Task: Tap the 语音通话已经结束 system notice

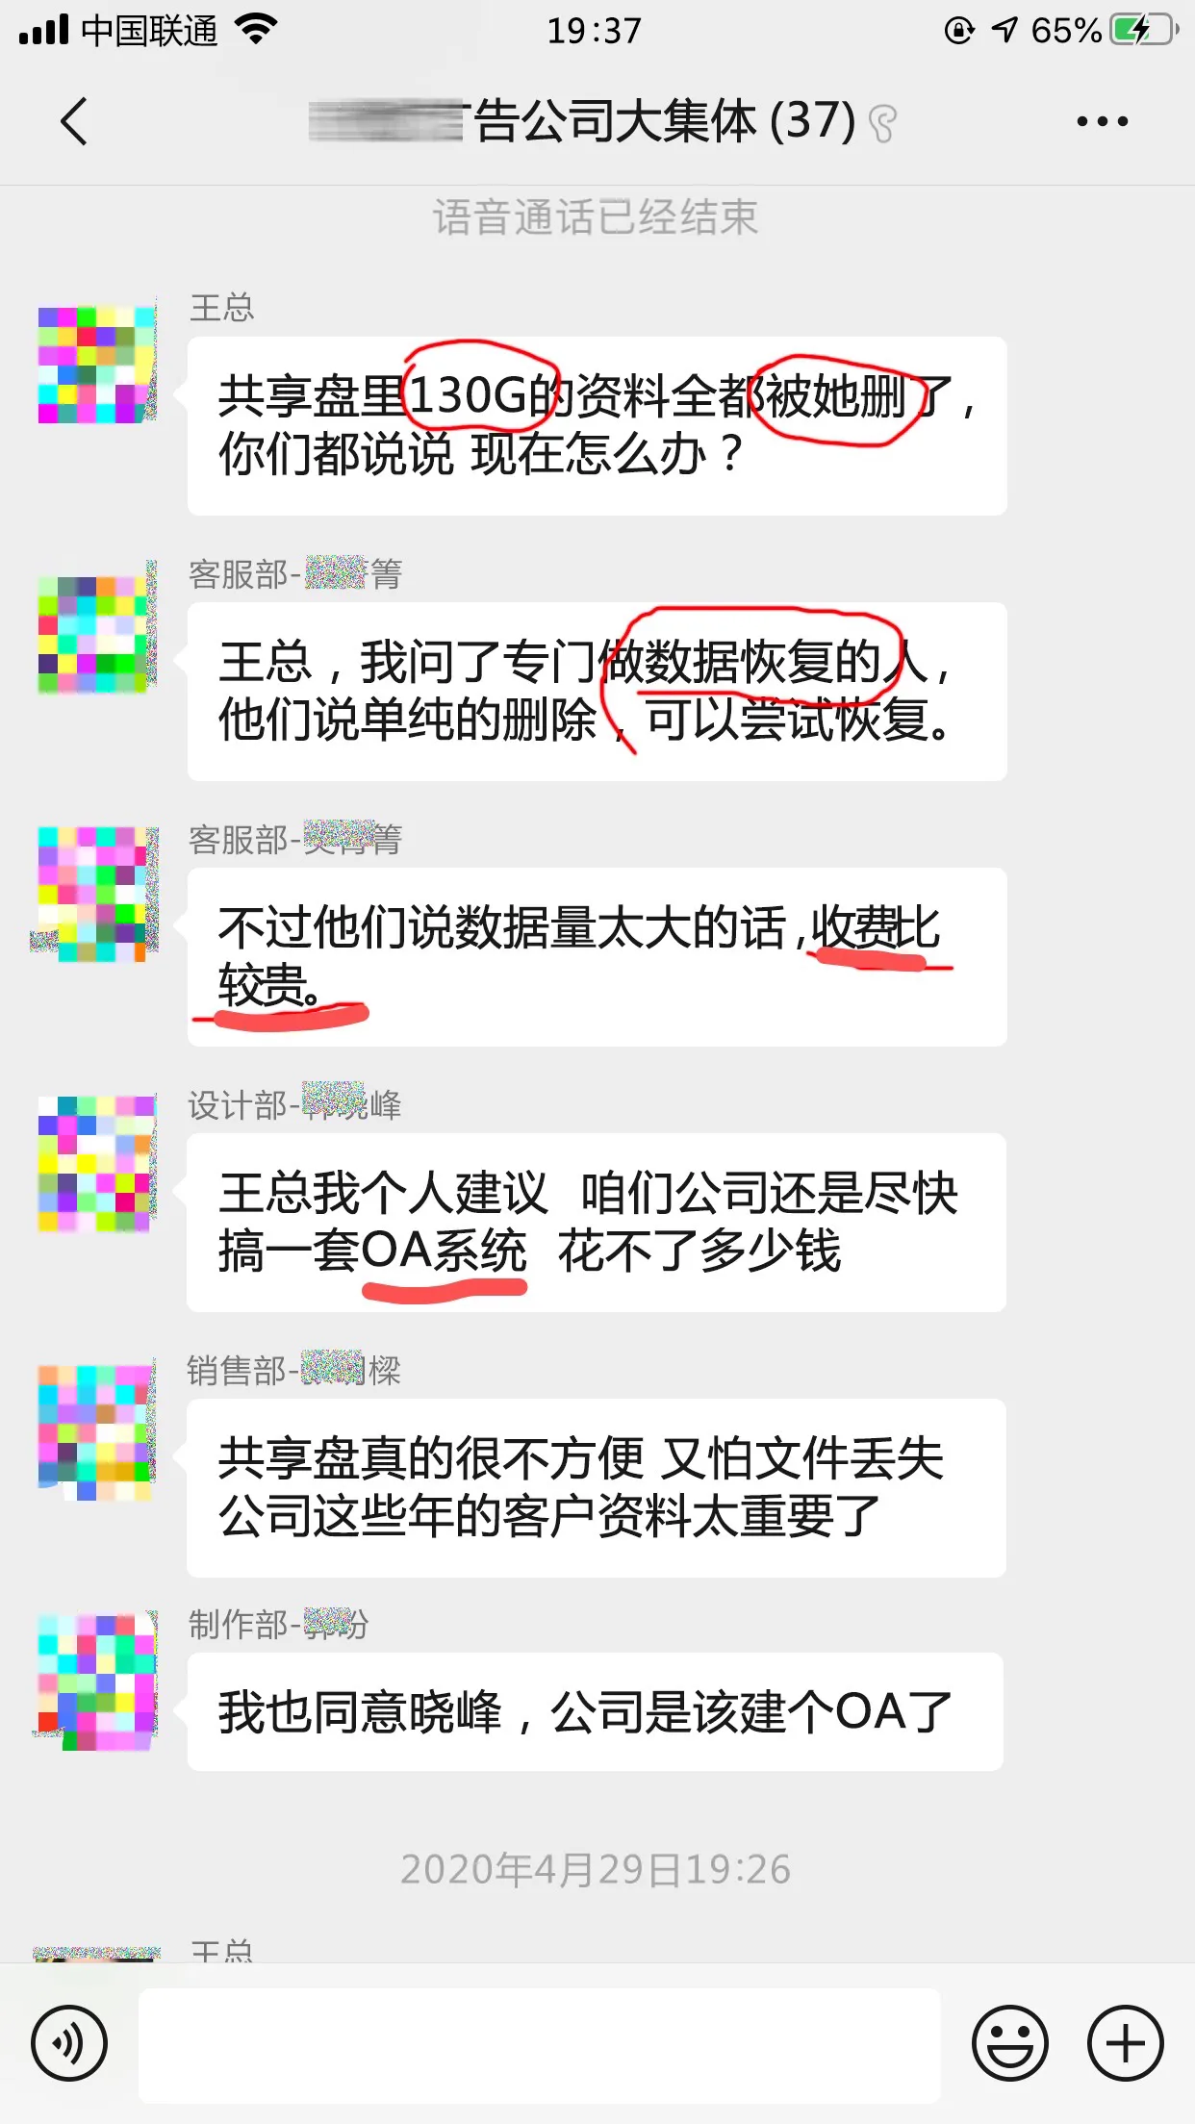Action: [596, 217]
